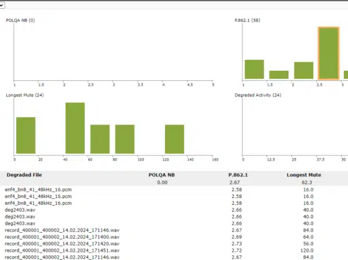Viewport: 348px width, 260px height.
Task: Select record file ending 171400.wav
Action: tap(174, 237)
